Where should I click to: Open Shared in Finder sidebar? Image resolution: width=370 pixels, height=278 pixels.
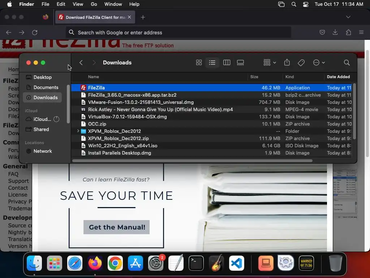(43, 129)
